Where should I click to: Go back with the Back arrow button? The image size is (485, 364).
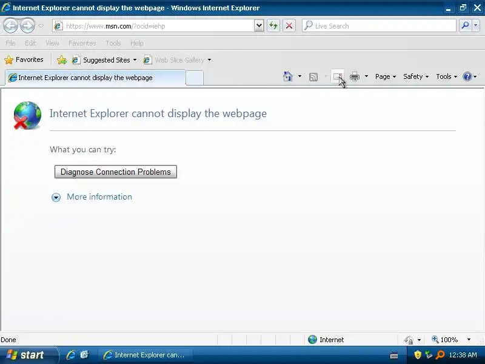[x=10, y=26]
